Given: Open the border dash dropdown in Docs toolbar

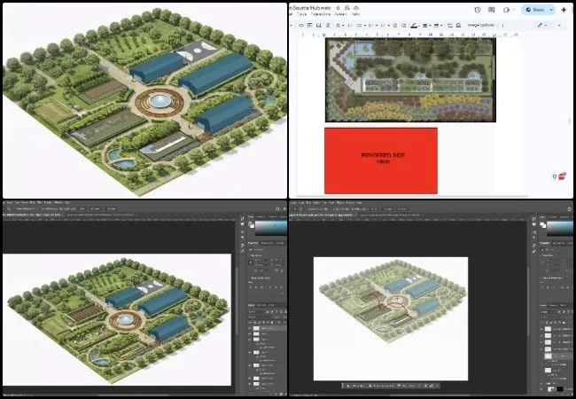Looking at the screenshot, I should click(438, 26).
